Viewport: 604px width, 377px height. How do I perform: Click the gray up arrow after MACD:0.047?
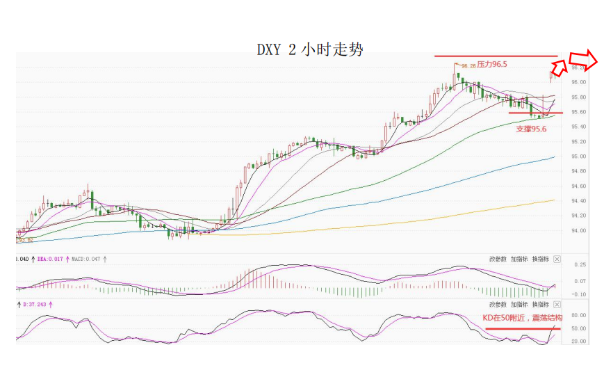point(105,259)
